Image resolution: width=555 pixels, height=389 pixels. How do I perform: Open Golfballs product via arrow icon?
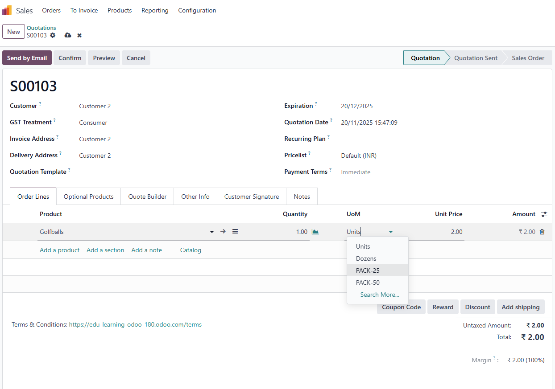tap(223, 232)
